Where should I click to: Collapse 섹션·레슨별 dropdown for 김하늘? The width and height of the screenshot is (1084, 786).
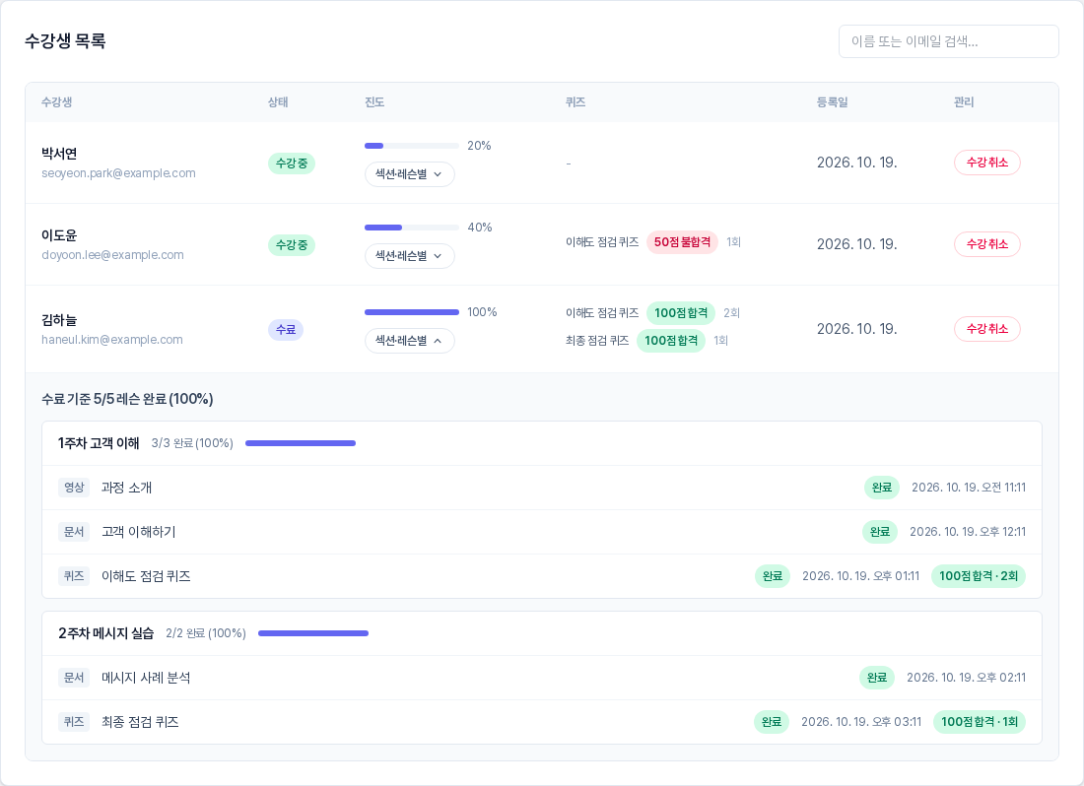(409, 341)
